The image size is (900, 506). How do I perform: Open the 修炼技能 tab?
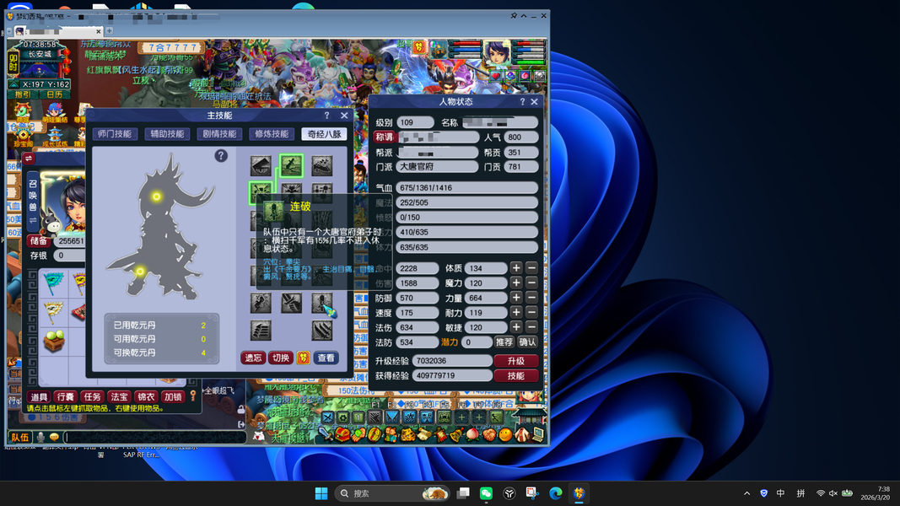(x=272, y=134)
